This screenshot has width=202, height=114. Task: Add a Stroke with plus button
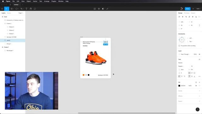click(199, 91)
